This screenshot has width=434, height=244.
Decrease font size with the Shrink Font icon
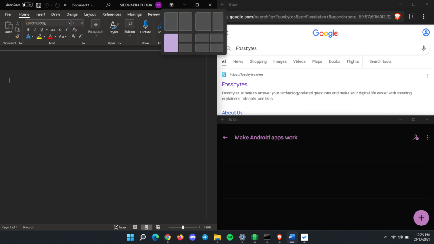point(81,36)
